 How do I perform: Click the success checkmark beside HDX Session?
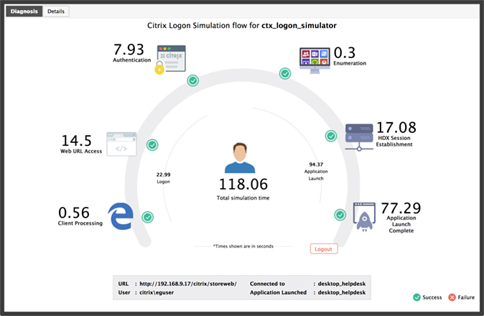coord(331,136)
